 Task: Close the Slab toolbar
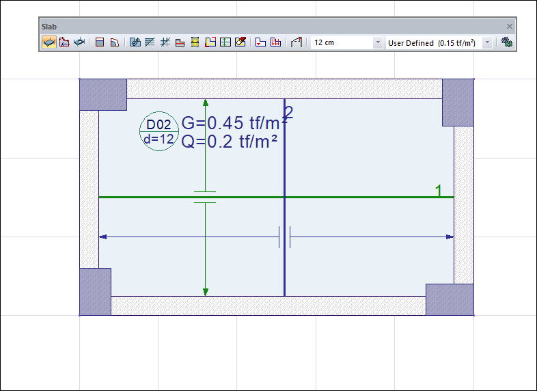[509, 26]
